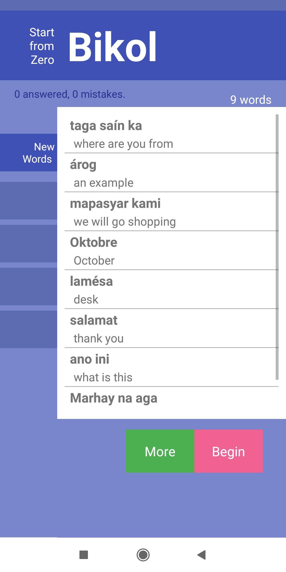Tap the 'lamésa' desk entry
The width and height of the screenshot is (286, 572).
[171, 290]
